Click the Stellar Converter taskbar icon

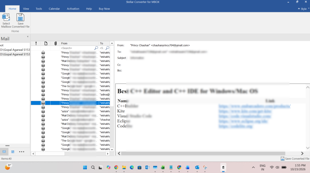click(x=223, y=168)
